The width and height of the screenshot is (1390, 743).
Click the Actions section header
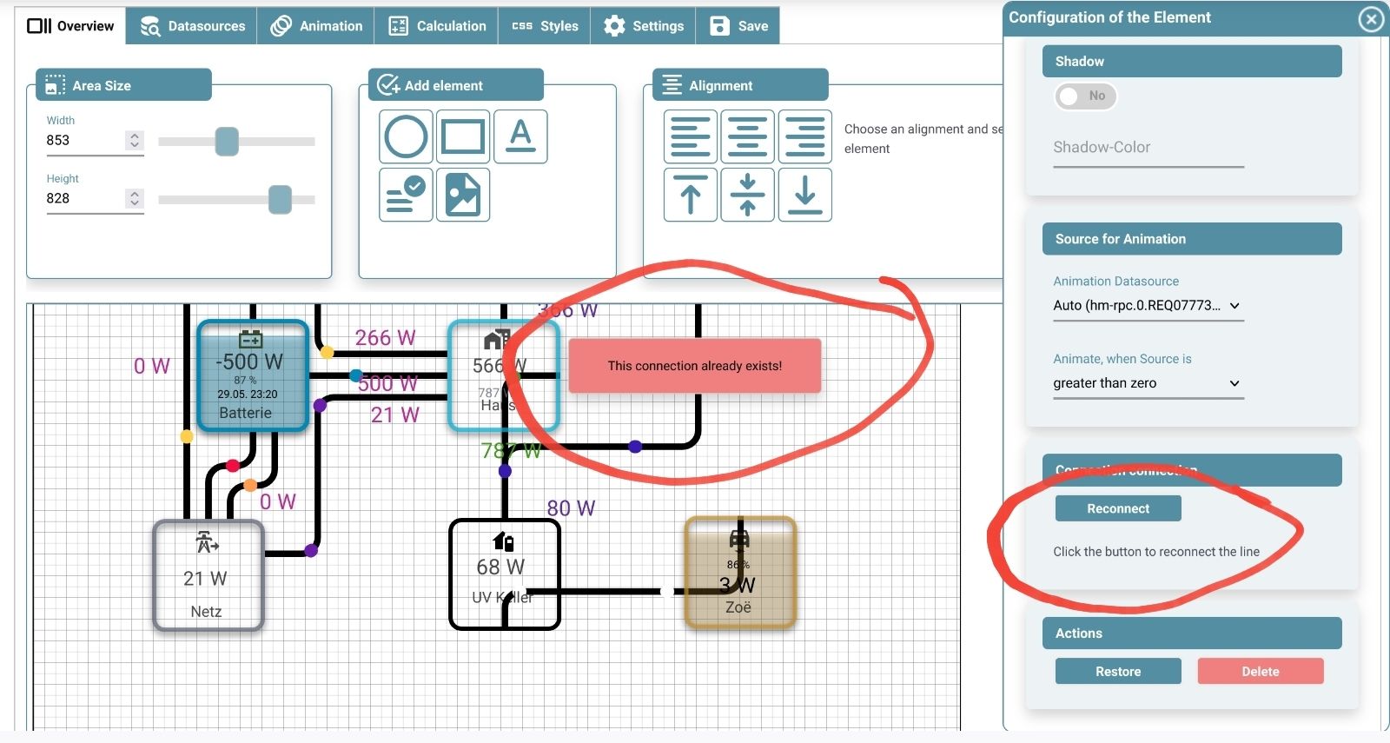(1192, 634)
